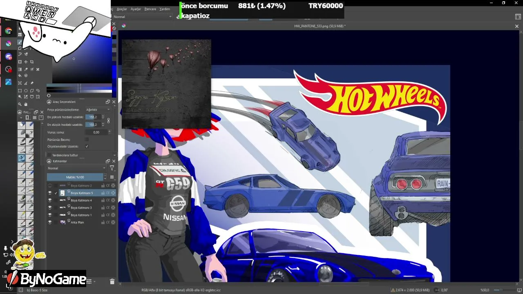
Task: Open the layer blending mode dropdown
Action: tap(76, 168)
